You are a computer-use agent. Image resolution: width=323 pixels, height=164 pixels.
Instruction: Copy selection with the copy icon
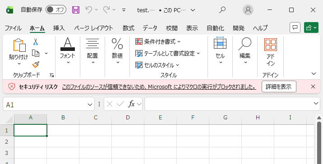(x=36, y=53)
